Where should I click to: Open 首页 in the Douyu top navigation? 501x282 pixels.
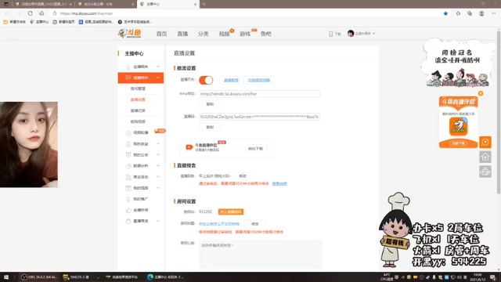[162, 34]
